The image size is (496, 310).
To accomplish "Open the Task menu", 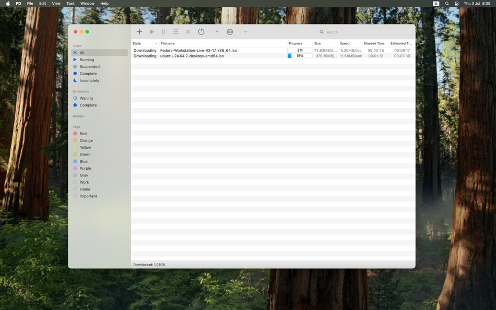I will pyautogui.click(x=70, y=4).
